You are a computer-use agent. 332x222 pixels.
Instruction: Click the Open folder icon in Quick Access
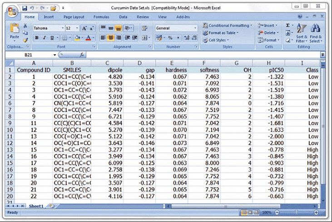click(x=53, y=8)
